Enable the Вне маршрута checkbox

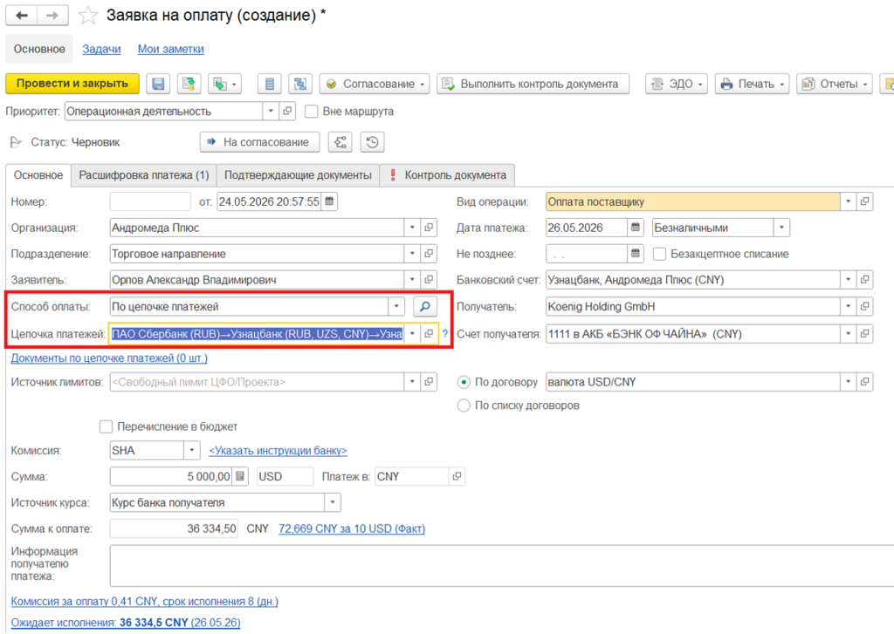click(312, 112)
